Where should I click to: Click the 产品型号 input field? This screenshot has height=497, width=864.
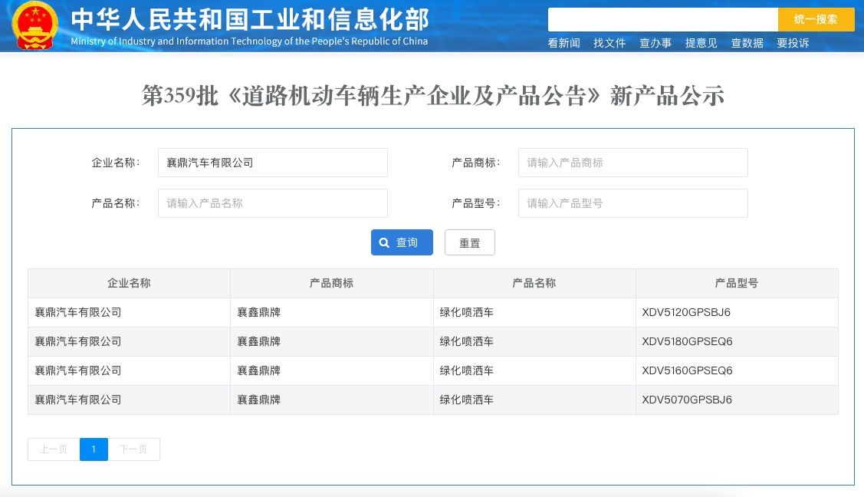coord(633,203)
